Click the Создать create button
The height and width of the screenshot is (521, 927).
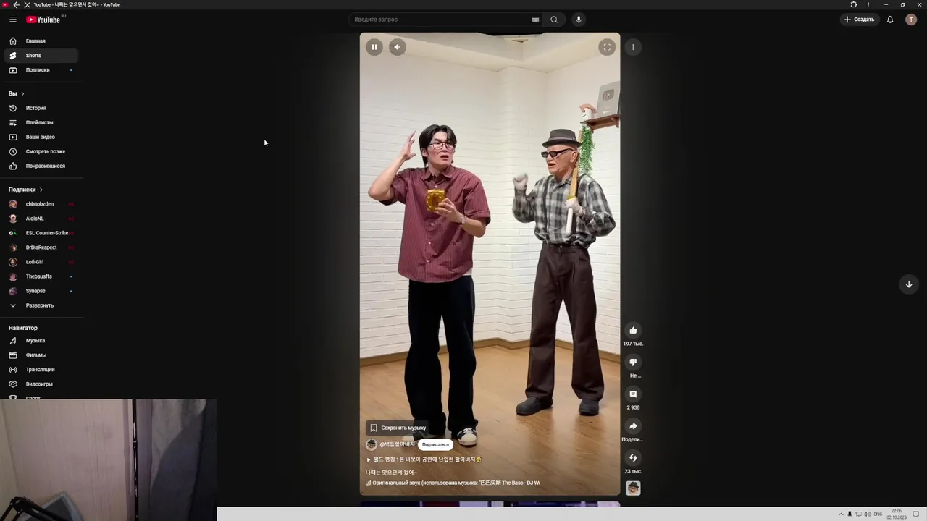click(x=860, y=20)
